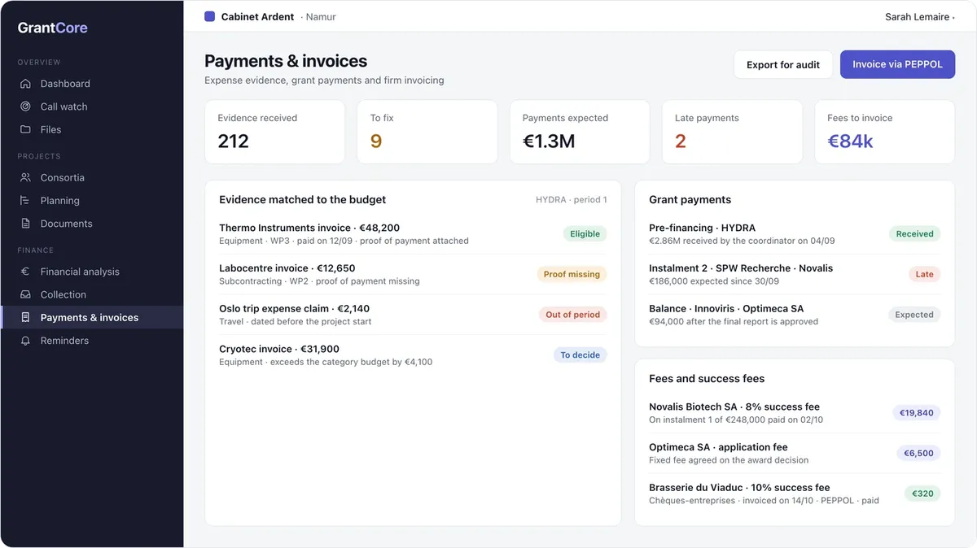Click the Call watch target icon
Screen dimensions: 977x548
pyautogui.click(x=25, y=107)
